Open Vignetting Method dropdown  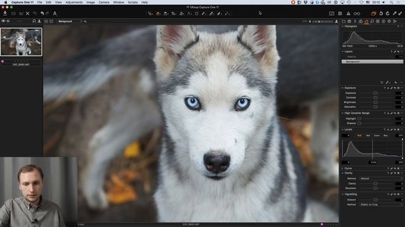[x=381, y=204]
